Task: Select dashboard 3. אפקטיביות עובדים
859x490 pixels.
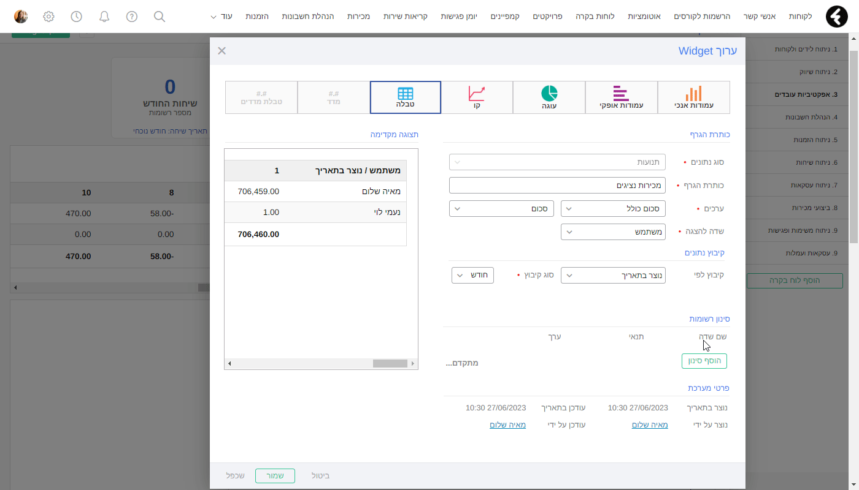Action: click(798, 94)
